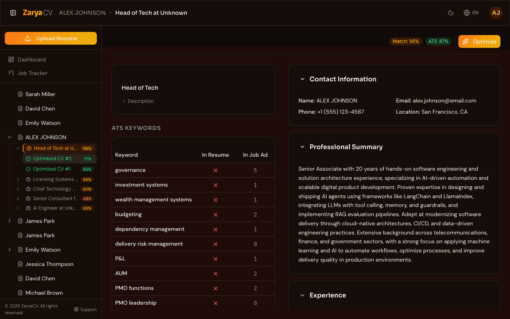This screenshot has height=319, width=510.
Task: Open the sidebar collapse icon next to ZaryaCV
Action: tap(13, 12)
